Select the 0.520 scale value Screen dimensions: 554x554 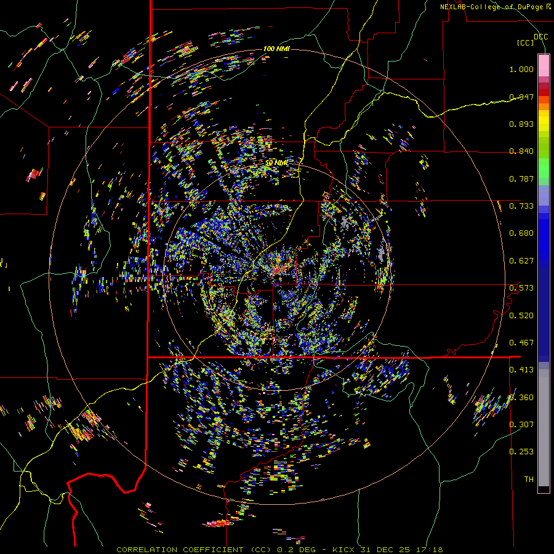coord(521,316)
